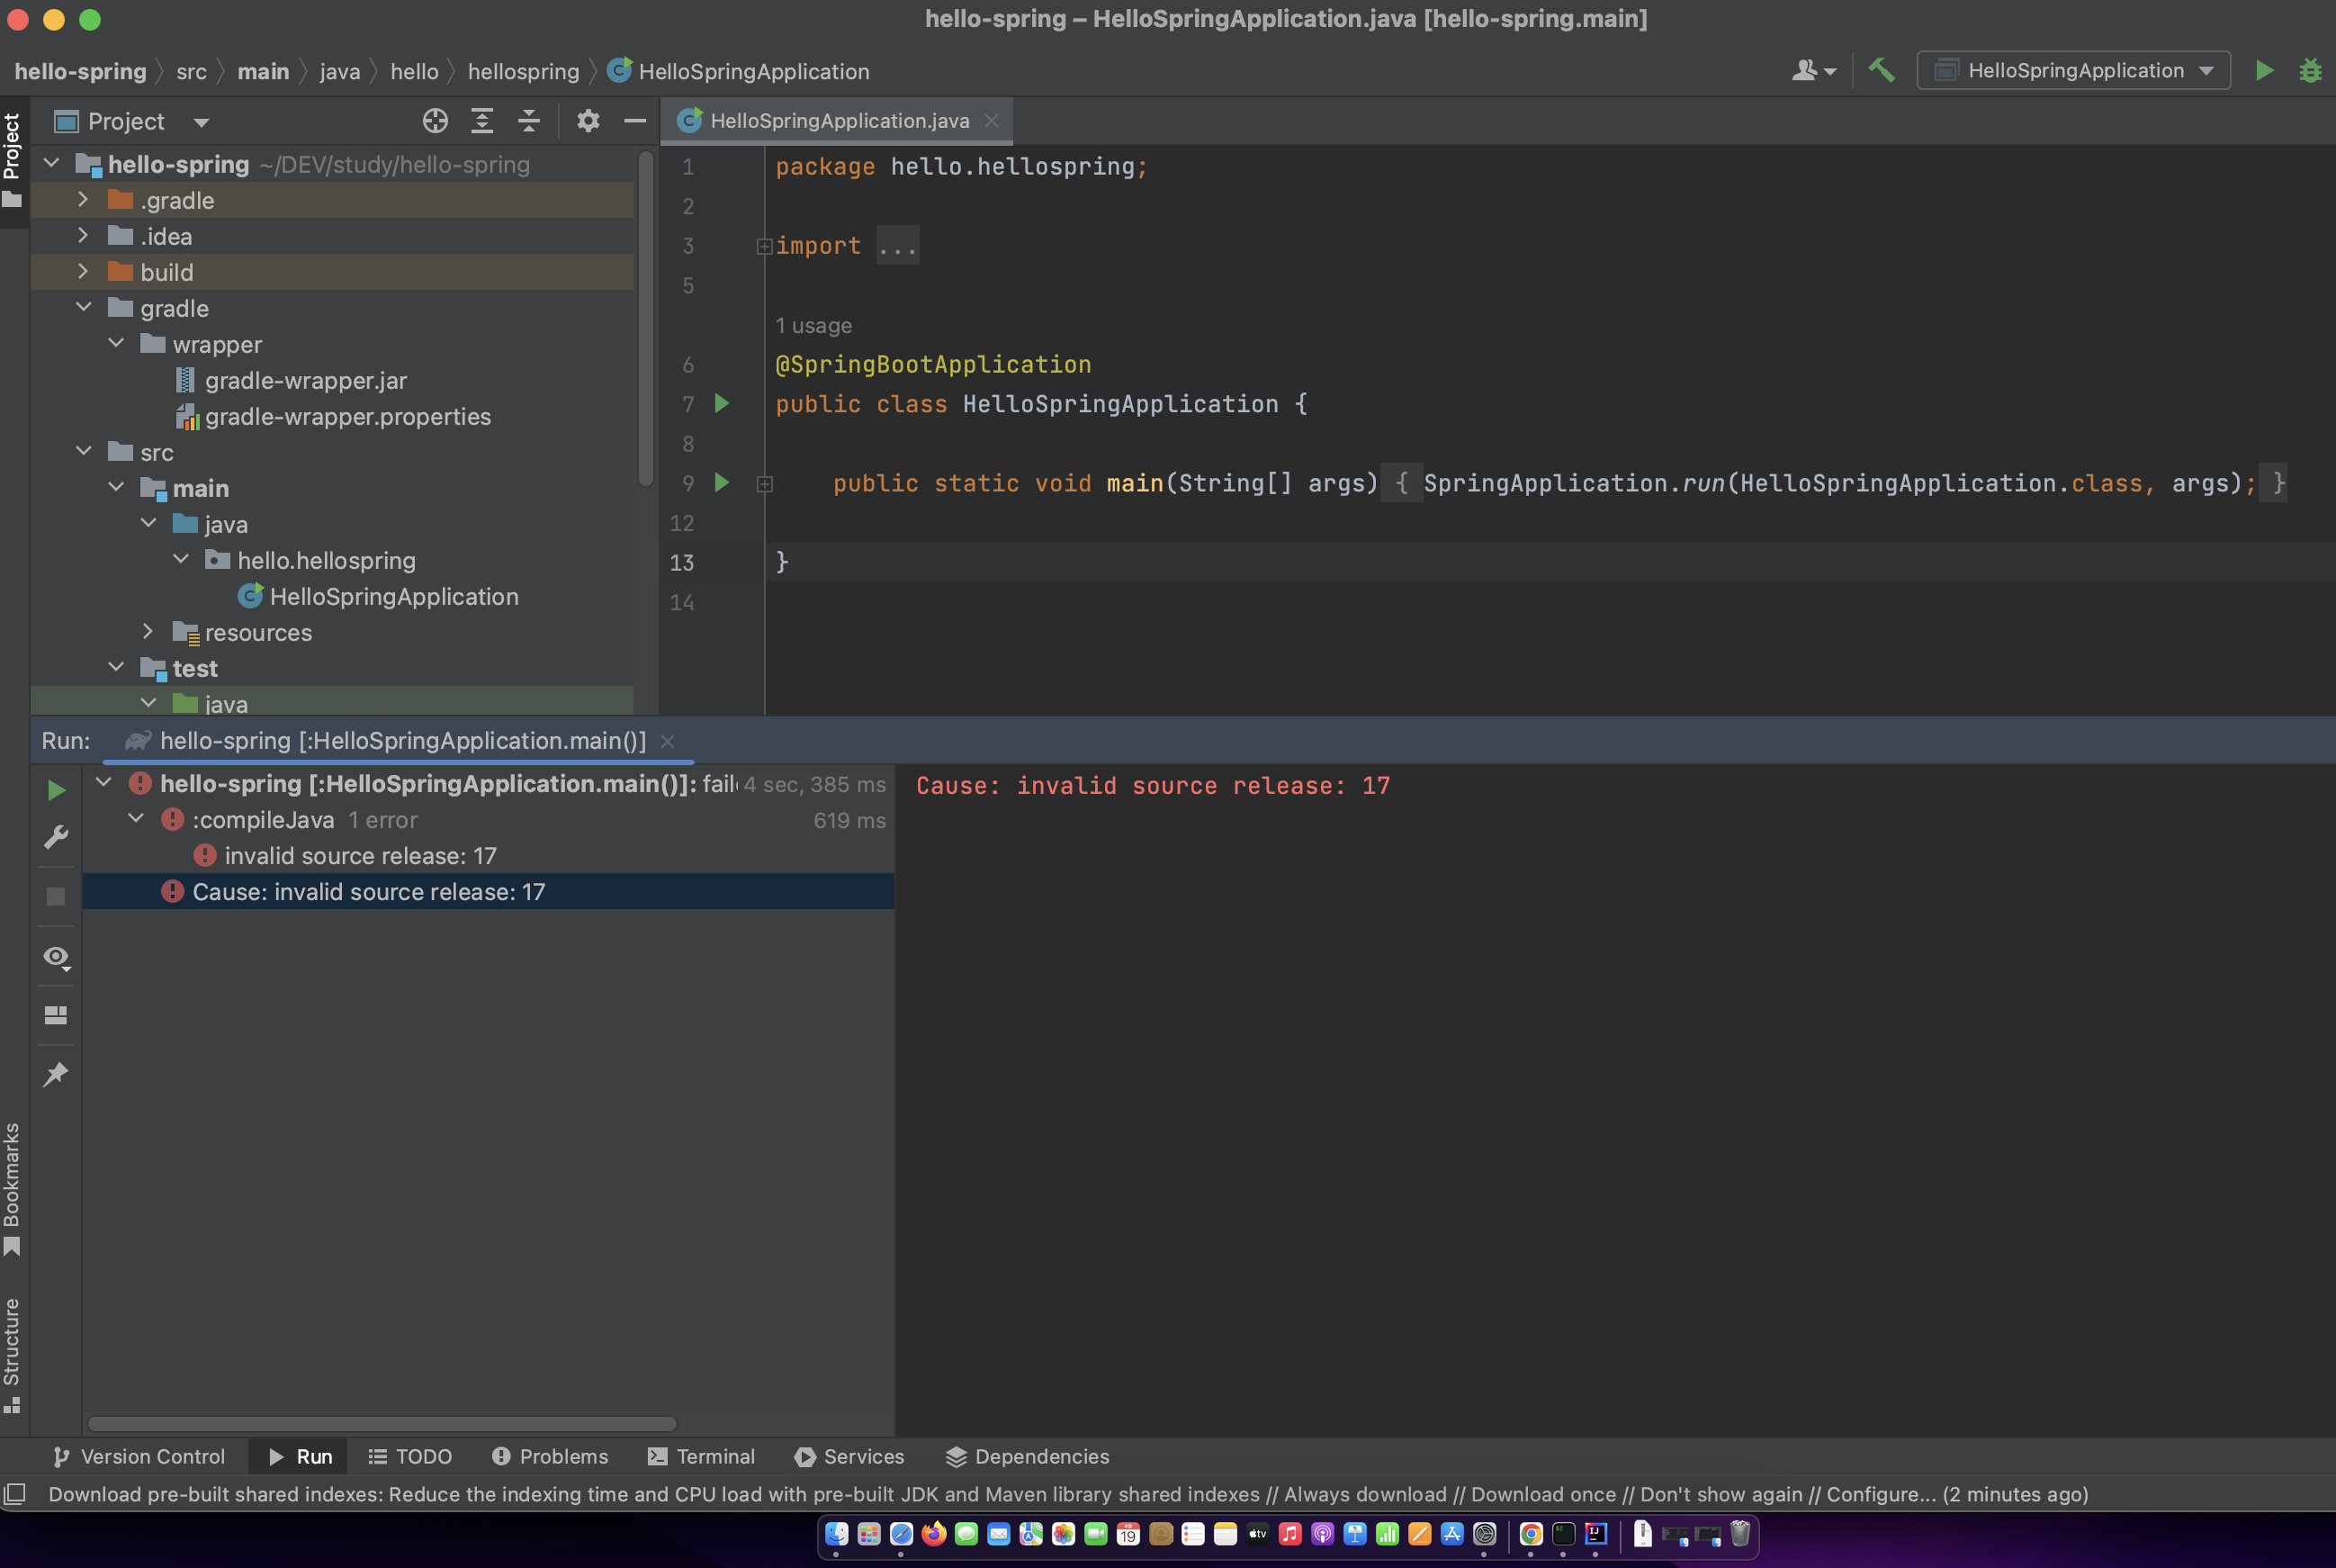Click the run gutter icon beside main method
Image resolution: width=2336 pixels, height=1568 pixels.
click(x=722, y=483)
